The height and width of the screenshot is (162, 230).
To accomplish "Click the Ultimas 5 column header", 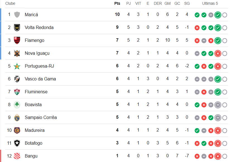I will click(x=210, y=4).
